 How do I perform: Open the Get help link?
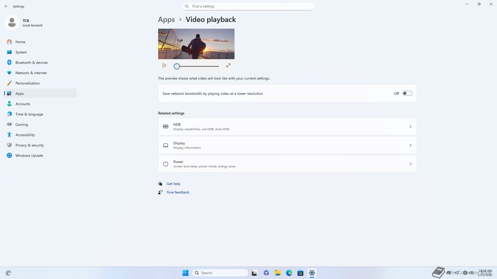coord(173,184)
